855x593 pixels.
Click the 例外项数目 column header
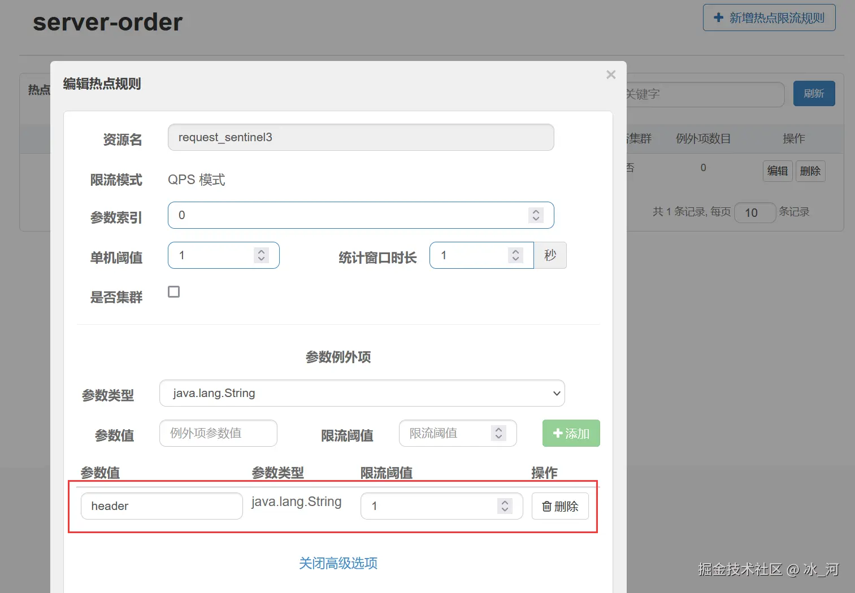tap(703, 138)
